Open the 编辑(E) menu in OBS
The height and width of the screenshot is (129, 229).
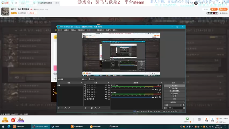tap(66, 30)
